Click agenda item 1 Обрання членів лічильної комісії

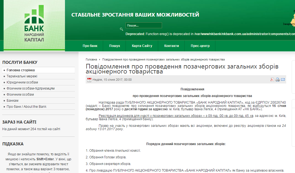113,150
